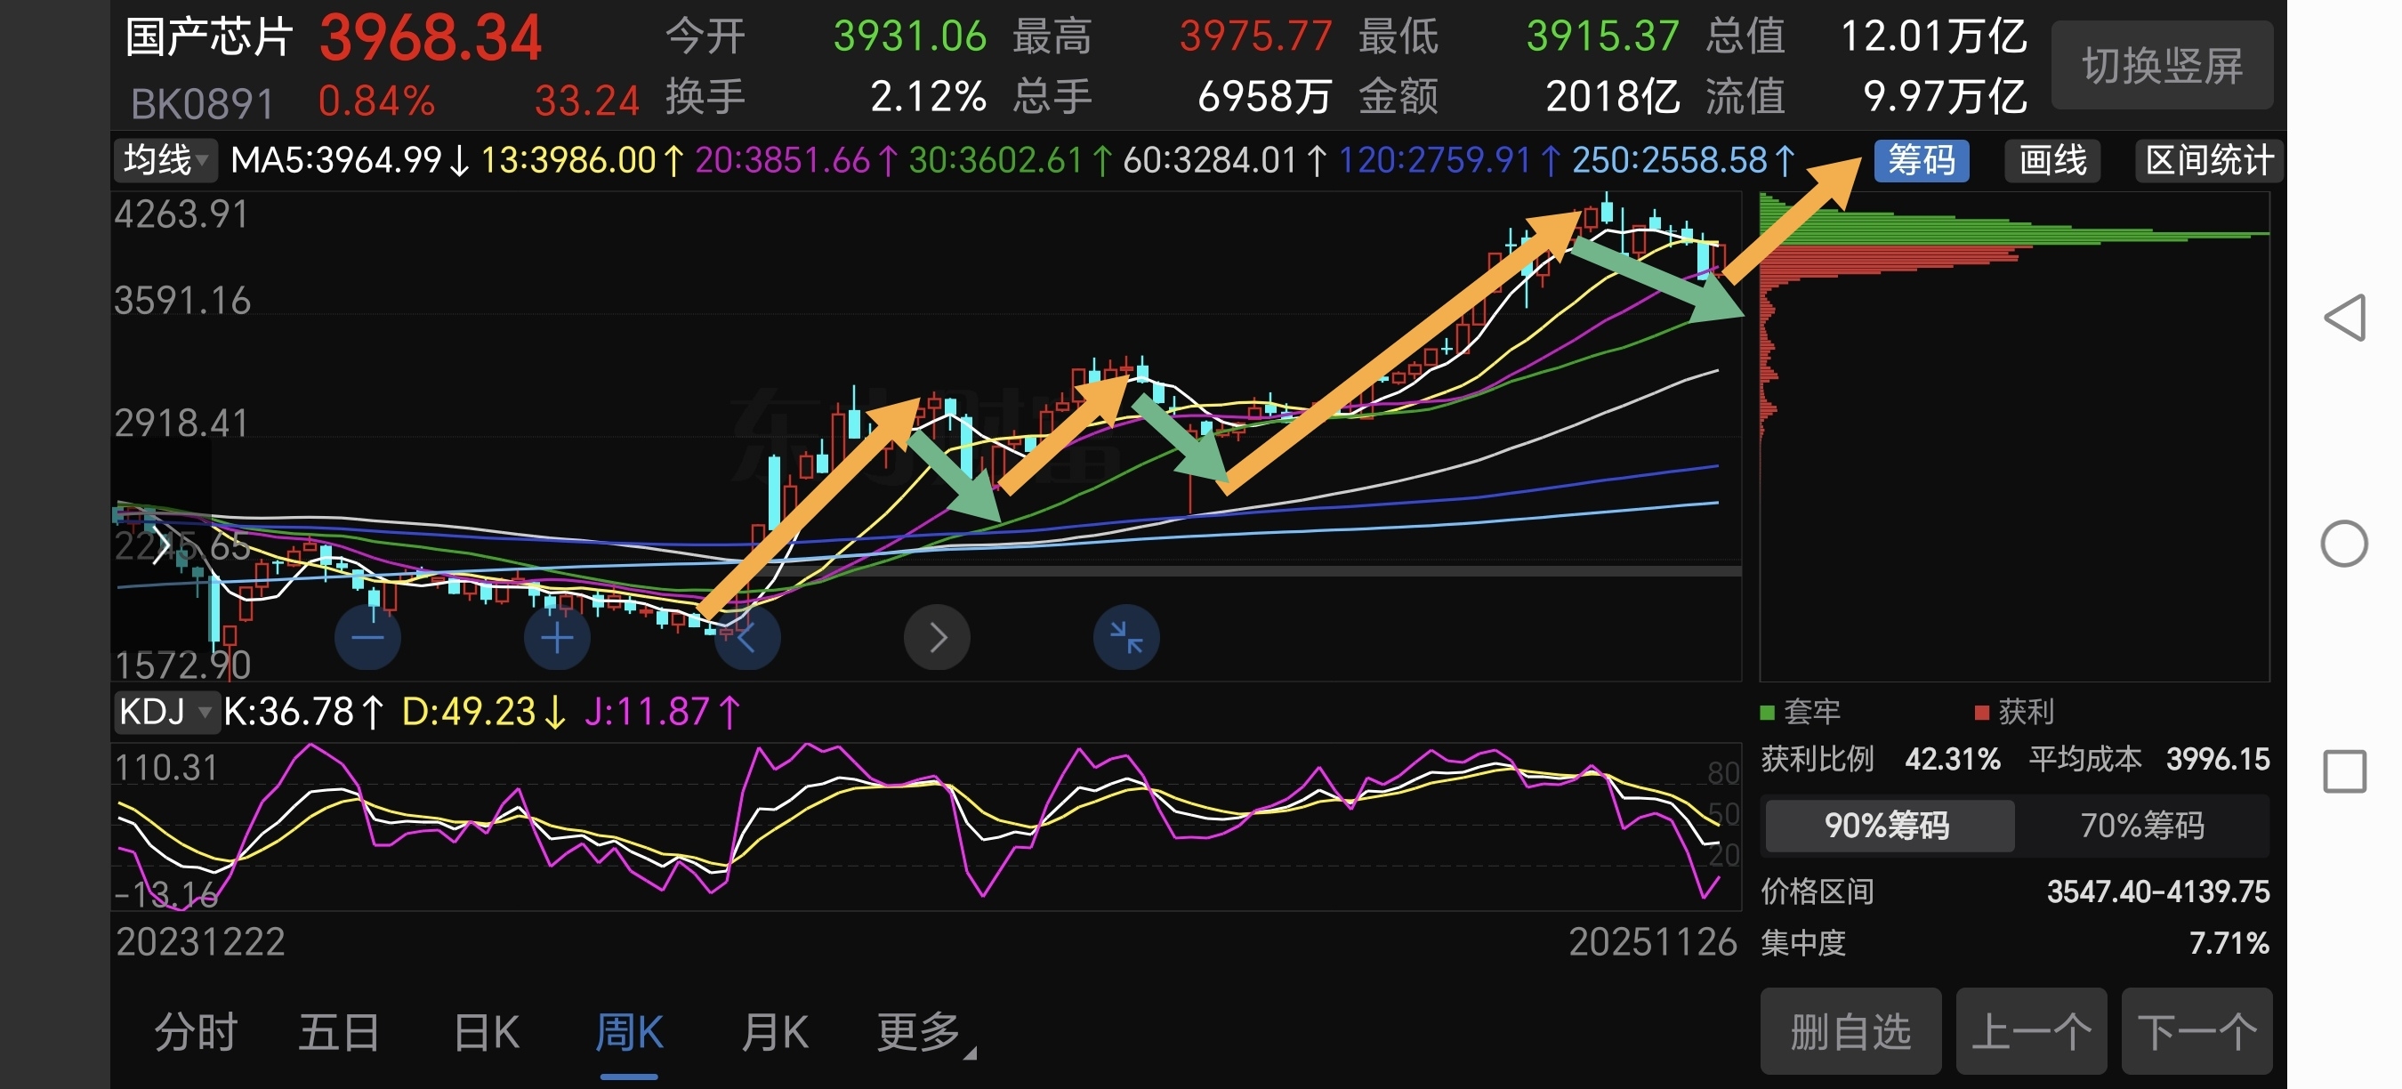The height and width of the screenshot is (1089, 2402).
Task: Toggle the 筹码 chip distribution panel
Action: (1921, 160)
